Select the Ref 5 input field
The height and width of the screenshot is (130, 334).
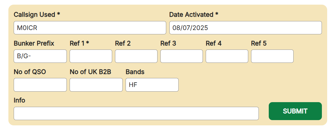pos(272,56)
